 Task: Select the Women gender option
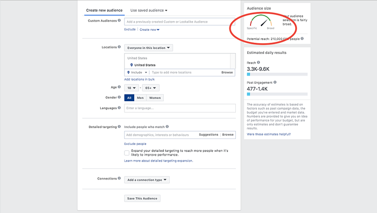click(x=155, y=98)
